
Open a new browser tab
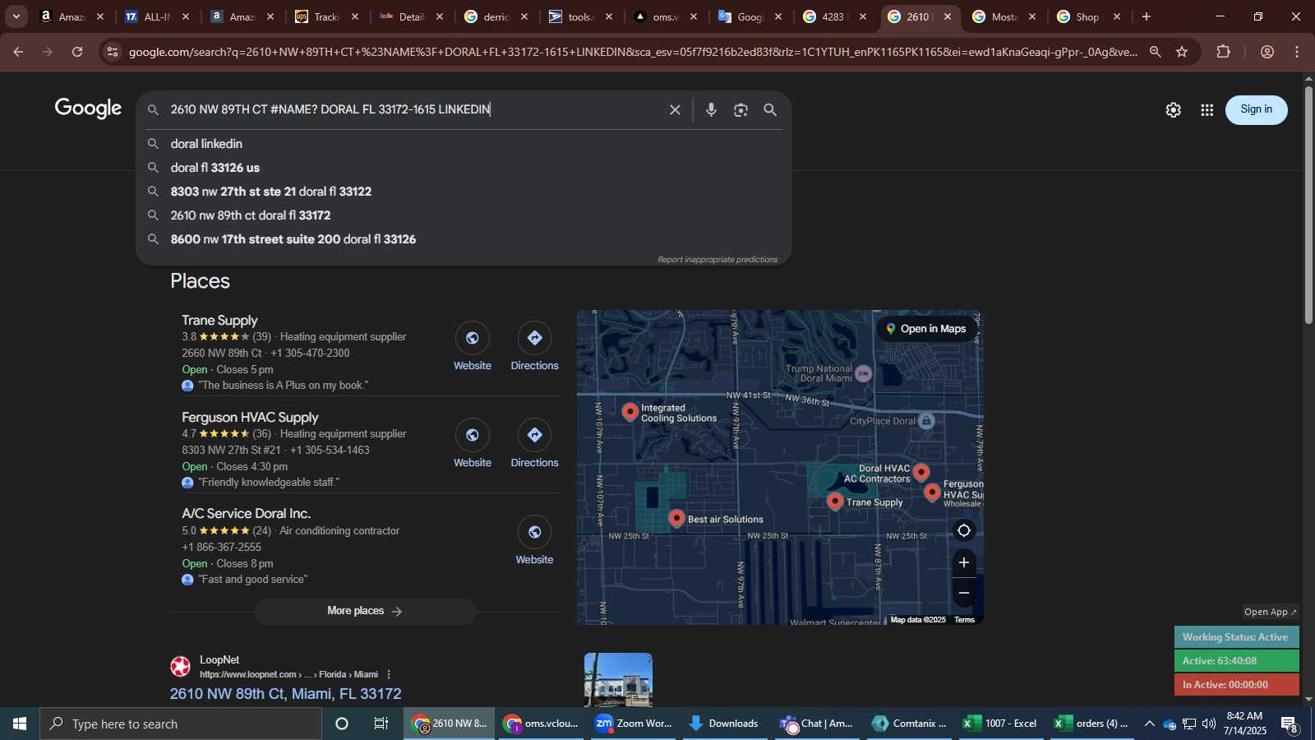(1147, 16)
